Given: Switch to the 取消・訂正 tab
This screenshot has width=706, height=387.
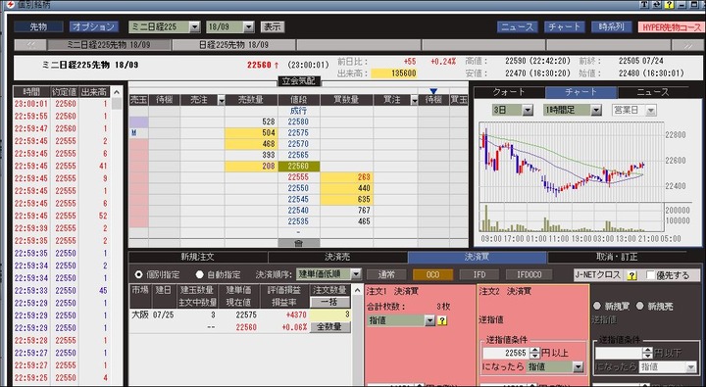Looking at the screenshot, I should coord(617,258).
